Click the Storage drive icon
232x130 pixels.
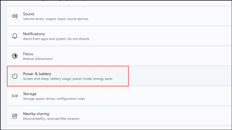coord(15,96)
